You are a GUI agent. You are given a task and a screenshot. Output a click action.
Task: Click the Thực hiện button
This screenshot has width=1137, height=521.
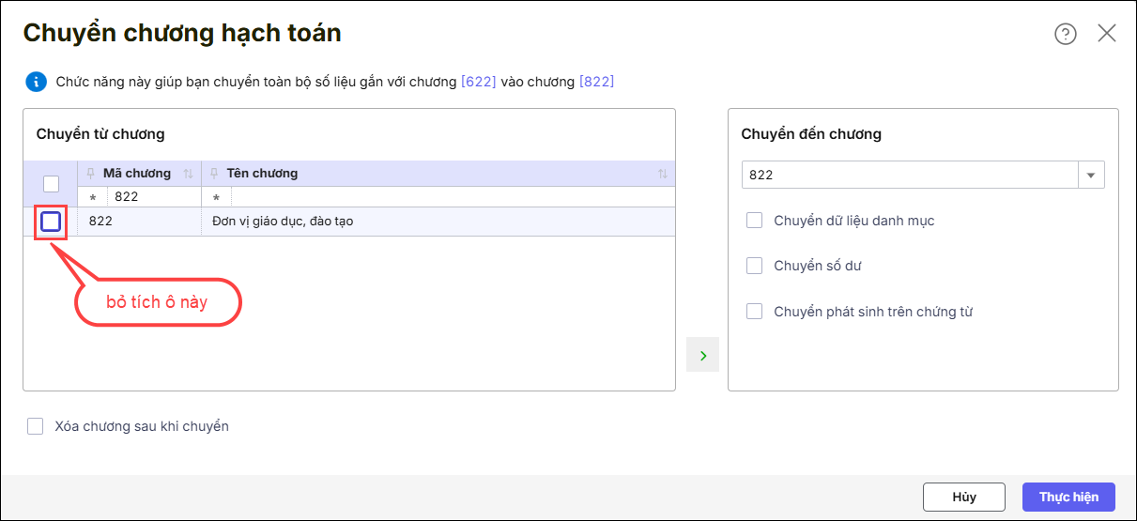click(x=1068, y=497)
